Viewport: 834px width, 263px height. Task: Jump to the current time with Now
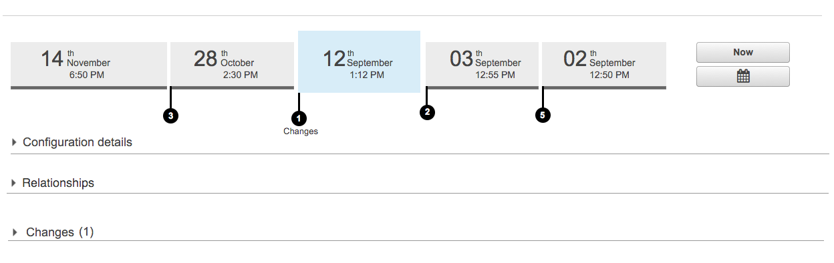coord(742,52)
